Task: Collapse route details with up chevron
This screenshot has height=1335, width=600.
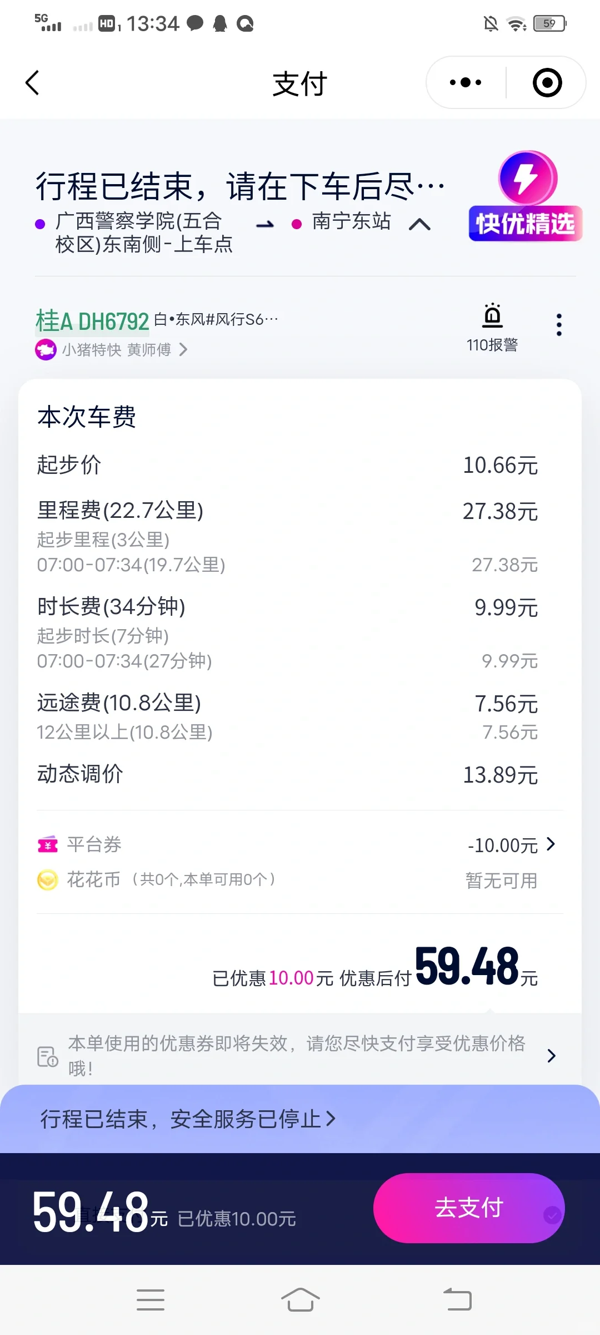Action: [x=419, y=224]
